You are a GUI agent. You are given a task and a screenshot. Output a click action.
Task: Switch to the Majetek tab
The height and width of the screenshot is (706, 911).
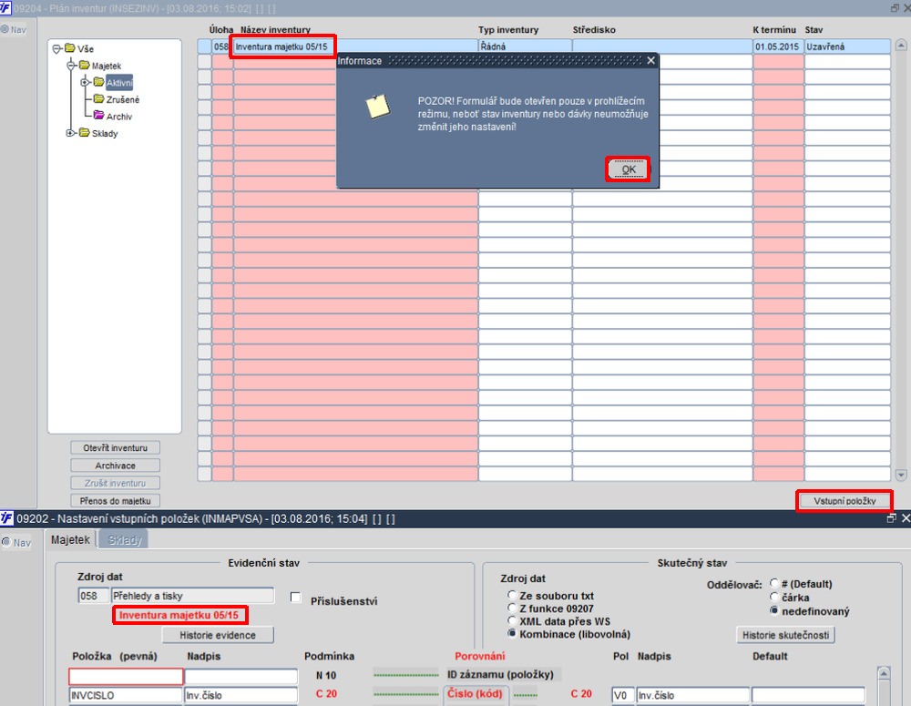(70, 540)
